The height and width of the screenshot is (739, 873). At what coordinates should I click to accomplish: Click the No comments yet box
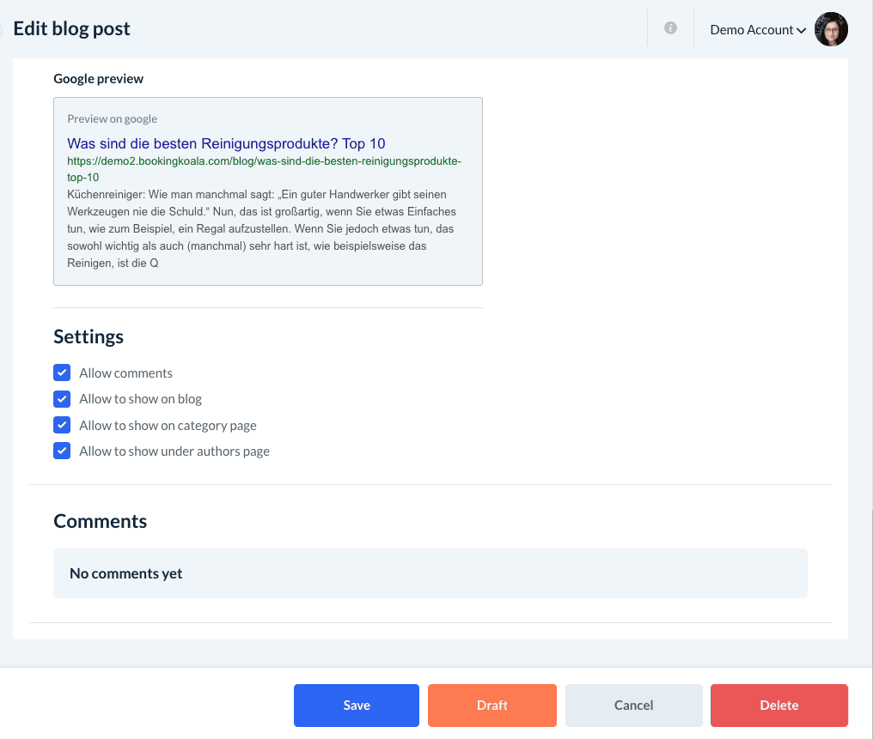[430, 573]
